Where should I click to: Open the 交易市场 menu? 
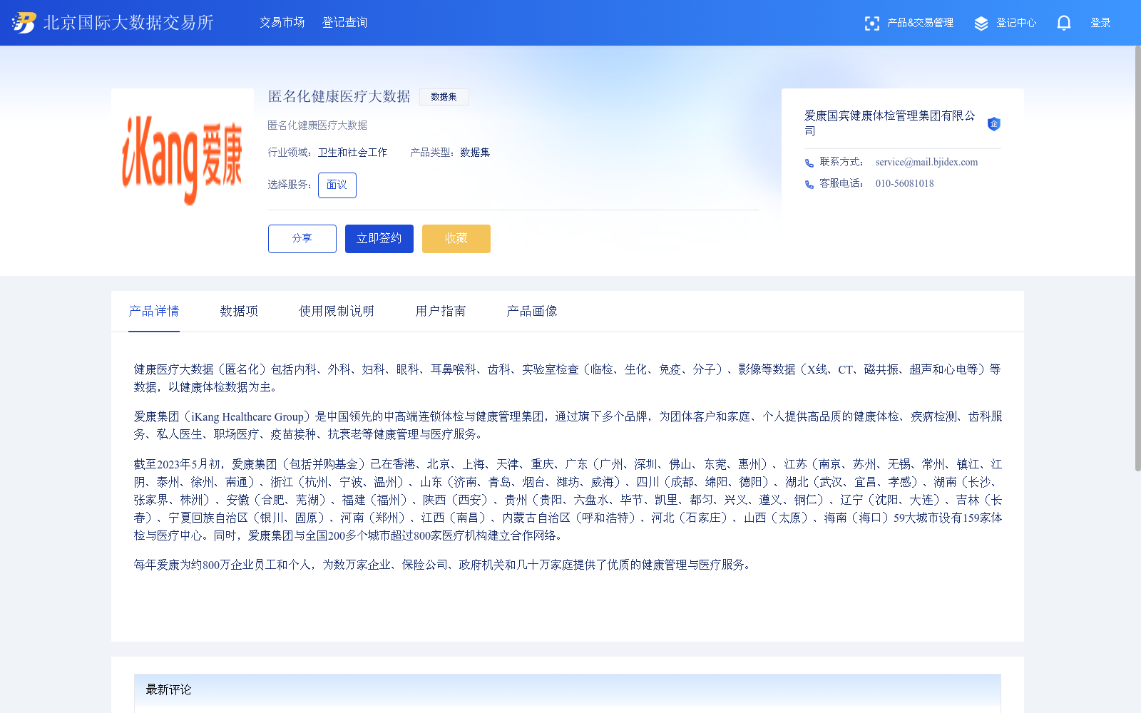pyautogui.click(x=282, y=23)
